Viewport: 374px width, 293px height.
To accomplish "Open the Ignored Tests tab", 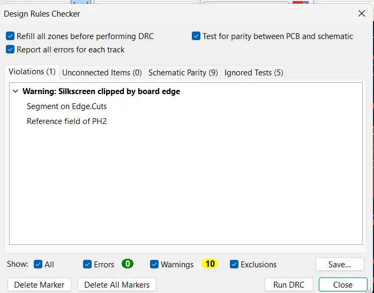I will 253,72.
